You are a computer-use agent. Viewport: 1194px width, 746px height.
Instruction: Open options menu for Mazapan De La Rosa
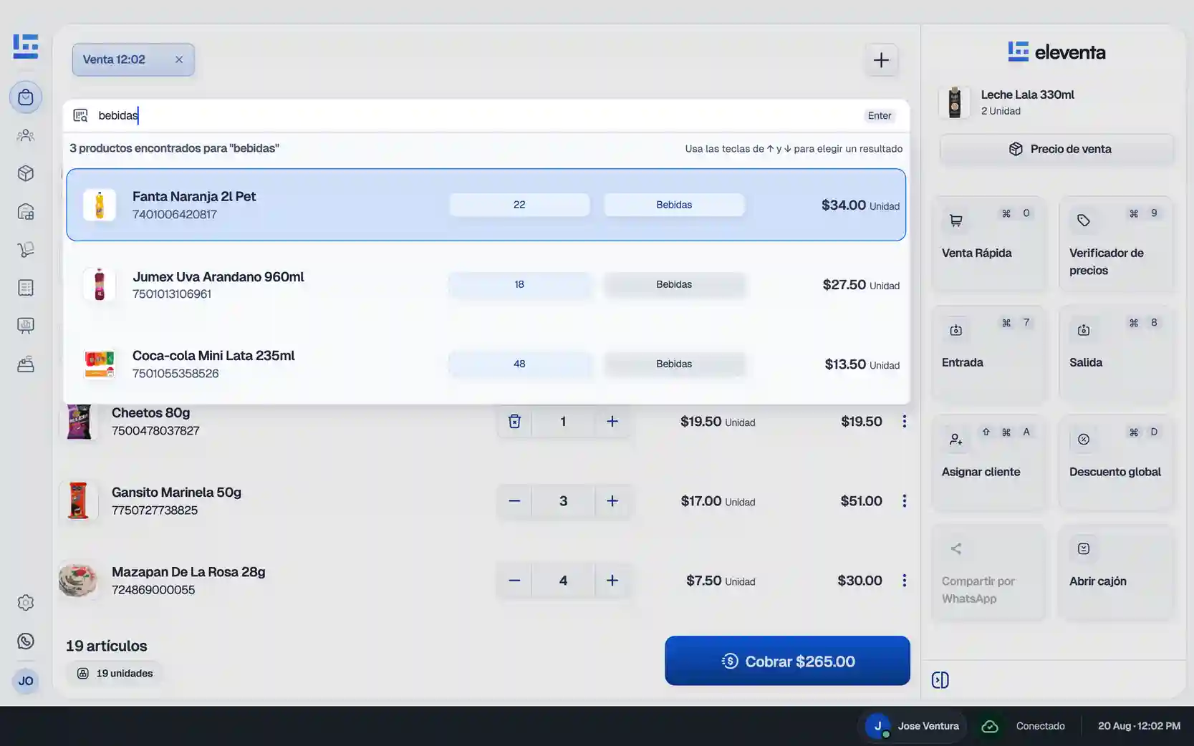[905, 581]
